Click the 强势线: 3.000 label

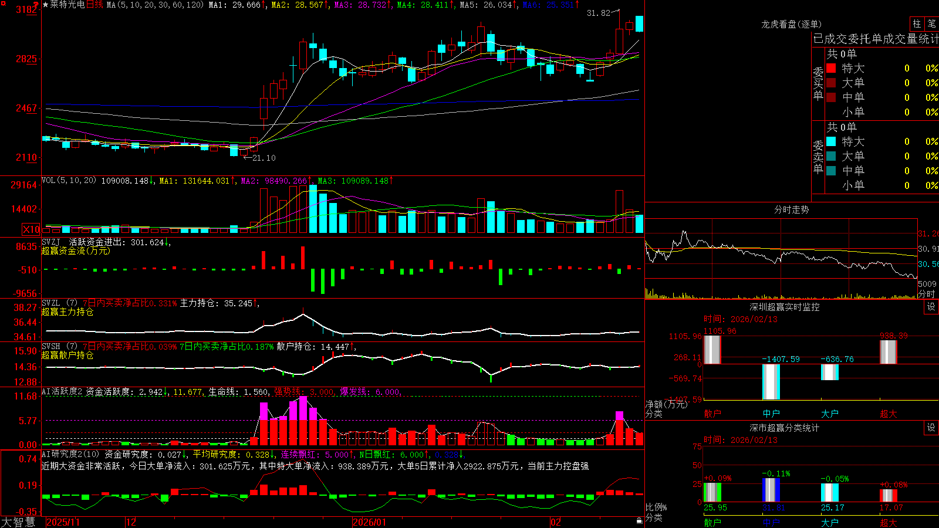[304, 392]
